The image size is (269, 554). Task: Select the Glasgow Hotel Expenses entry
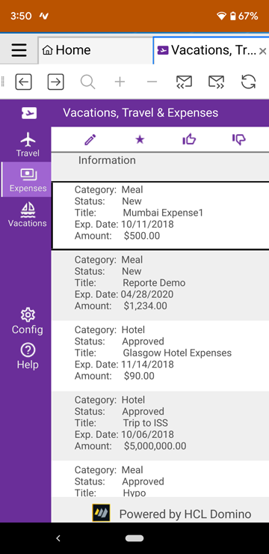coord(161,356)
